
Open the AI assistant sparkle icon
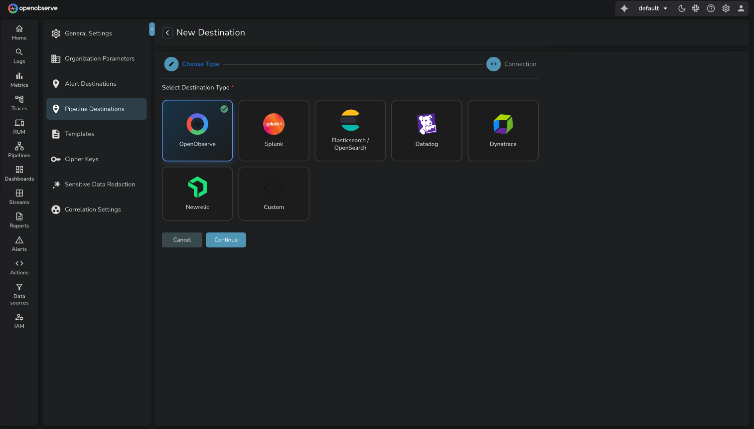point(624,8)
